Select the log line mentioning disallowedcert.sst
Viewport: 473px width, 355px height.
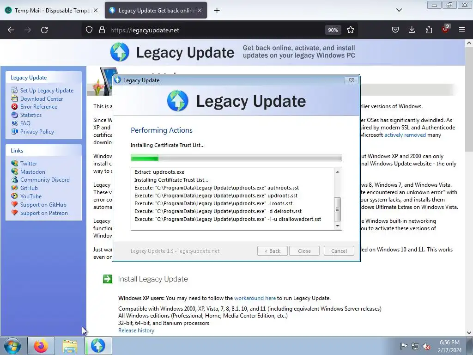(x=228, y=219)
